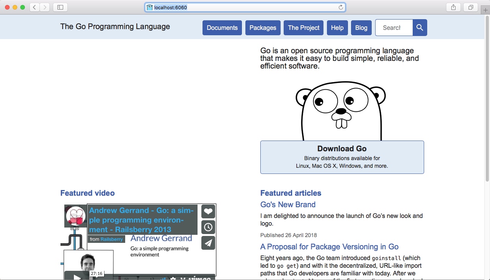Click the Railsberry avatar in video
490x280 pixels.
tap(75, 216)
